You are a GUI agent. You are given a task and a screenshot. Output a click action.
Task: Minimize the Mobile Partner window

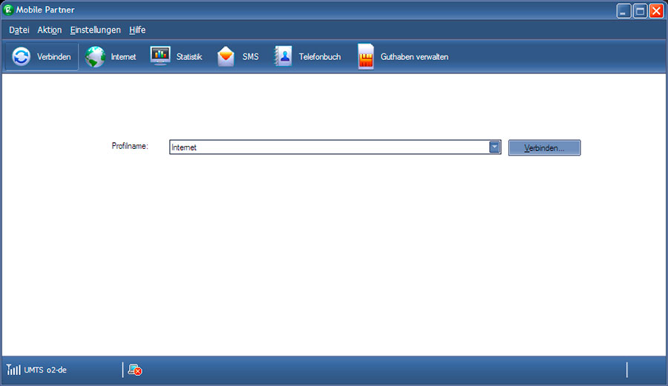623,11
